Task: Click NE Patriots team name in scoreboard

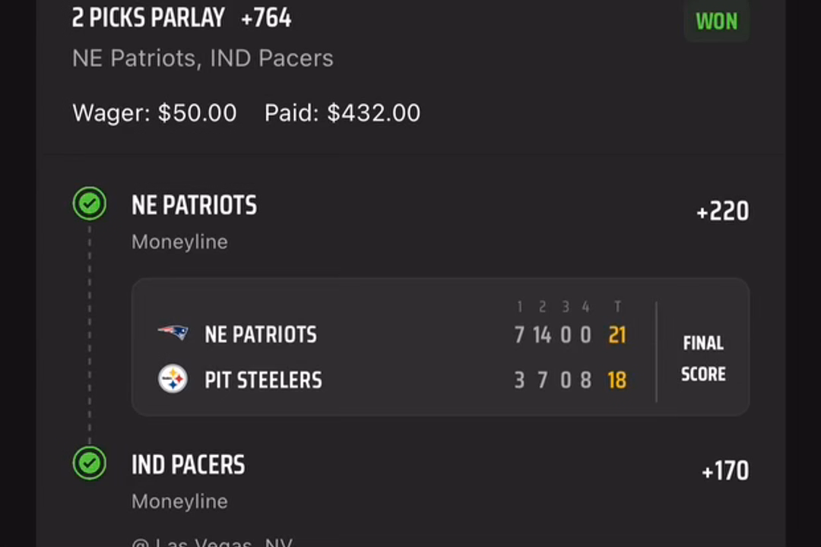Action: (261, 334)
